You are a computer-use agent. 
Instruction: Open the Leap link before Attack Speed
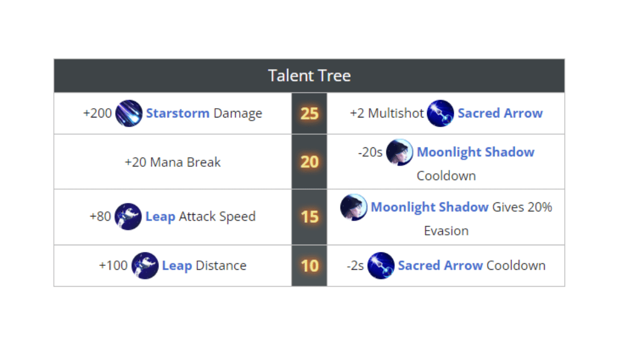pos(160,217)
